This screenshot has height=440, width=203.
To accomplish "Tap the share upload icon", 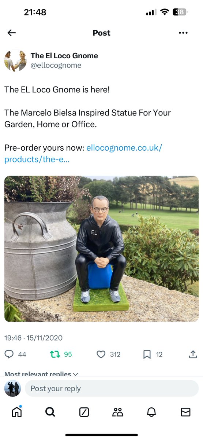I will (x=193, y=354).
